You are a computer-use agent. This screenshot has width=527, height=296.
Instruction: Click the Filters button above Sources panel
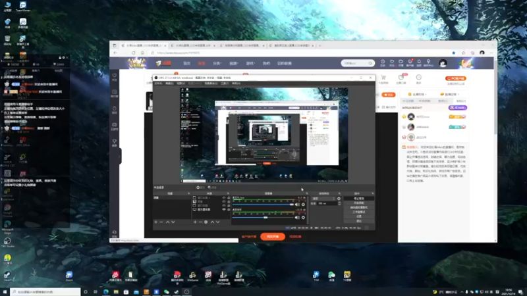(212, 187)
